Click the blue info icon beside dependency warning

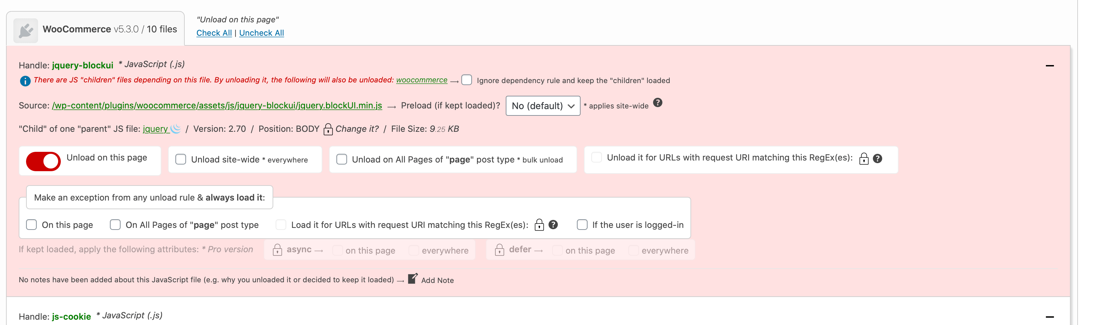[x=25, y=81]
